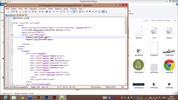Save the file with the Save toolbar icon

point(14,12)
